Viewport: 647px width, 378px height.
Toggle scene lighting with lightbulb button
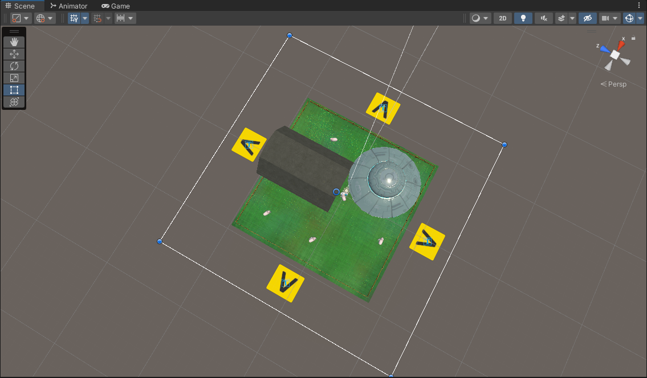(523, 18)
